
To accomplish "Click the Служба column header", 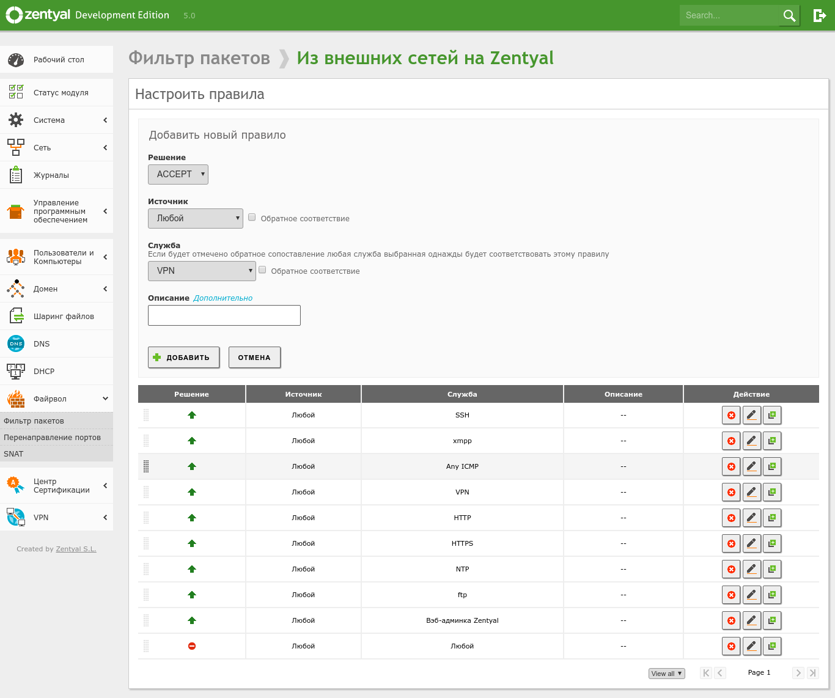I will (462, 394).
